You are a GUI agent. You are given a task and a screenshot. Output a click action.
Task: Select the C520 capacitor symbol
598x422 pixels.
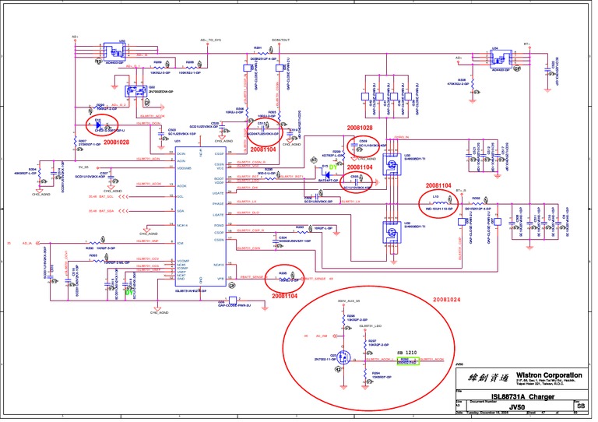(222, 127)
